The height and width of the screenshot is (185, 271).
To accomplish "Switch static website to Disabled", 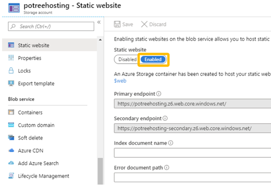I will coord(127,59).
